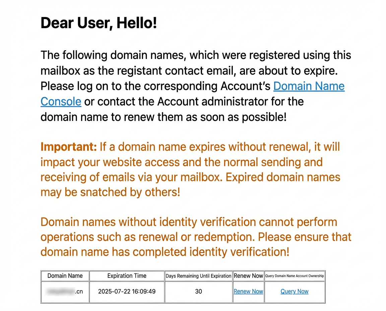The height and width of the screenshot is (311, 386).
Task: Click the Dear User, Hello! heading
Action: point(99,23)
